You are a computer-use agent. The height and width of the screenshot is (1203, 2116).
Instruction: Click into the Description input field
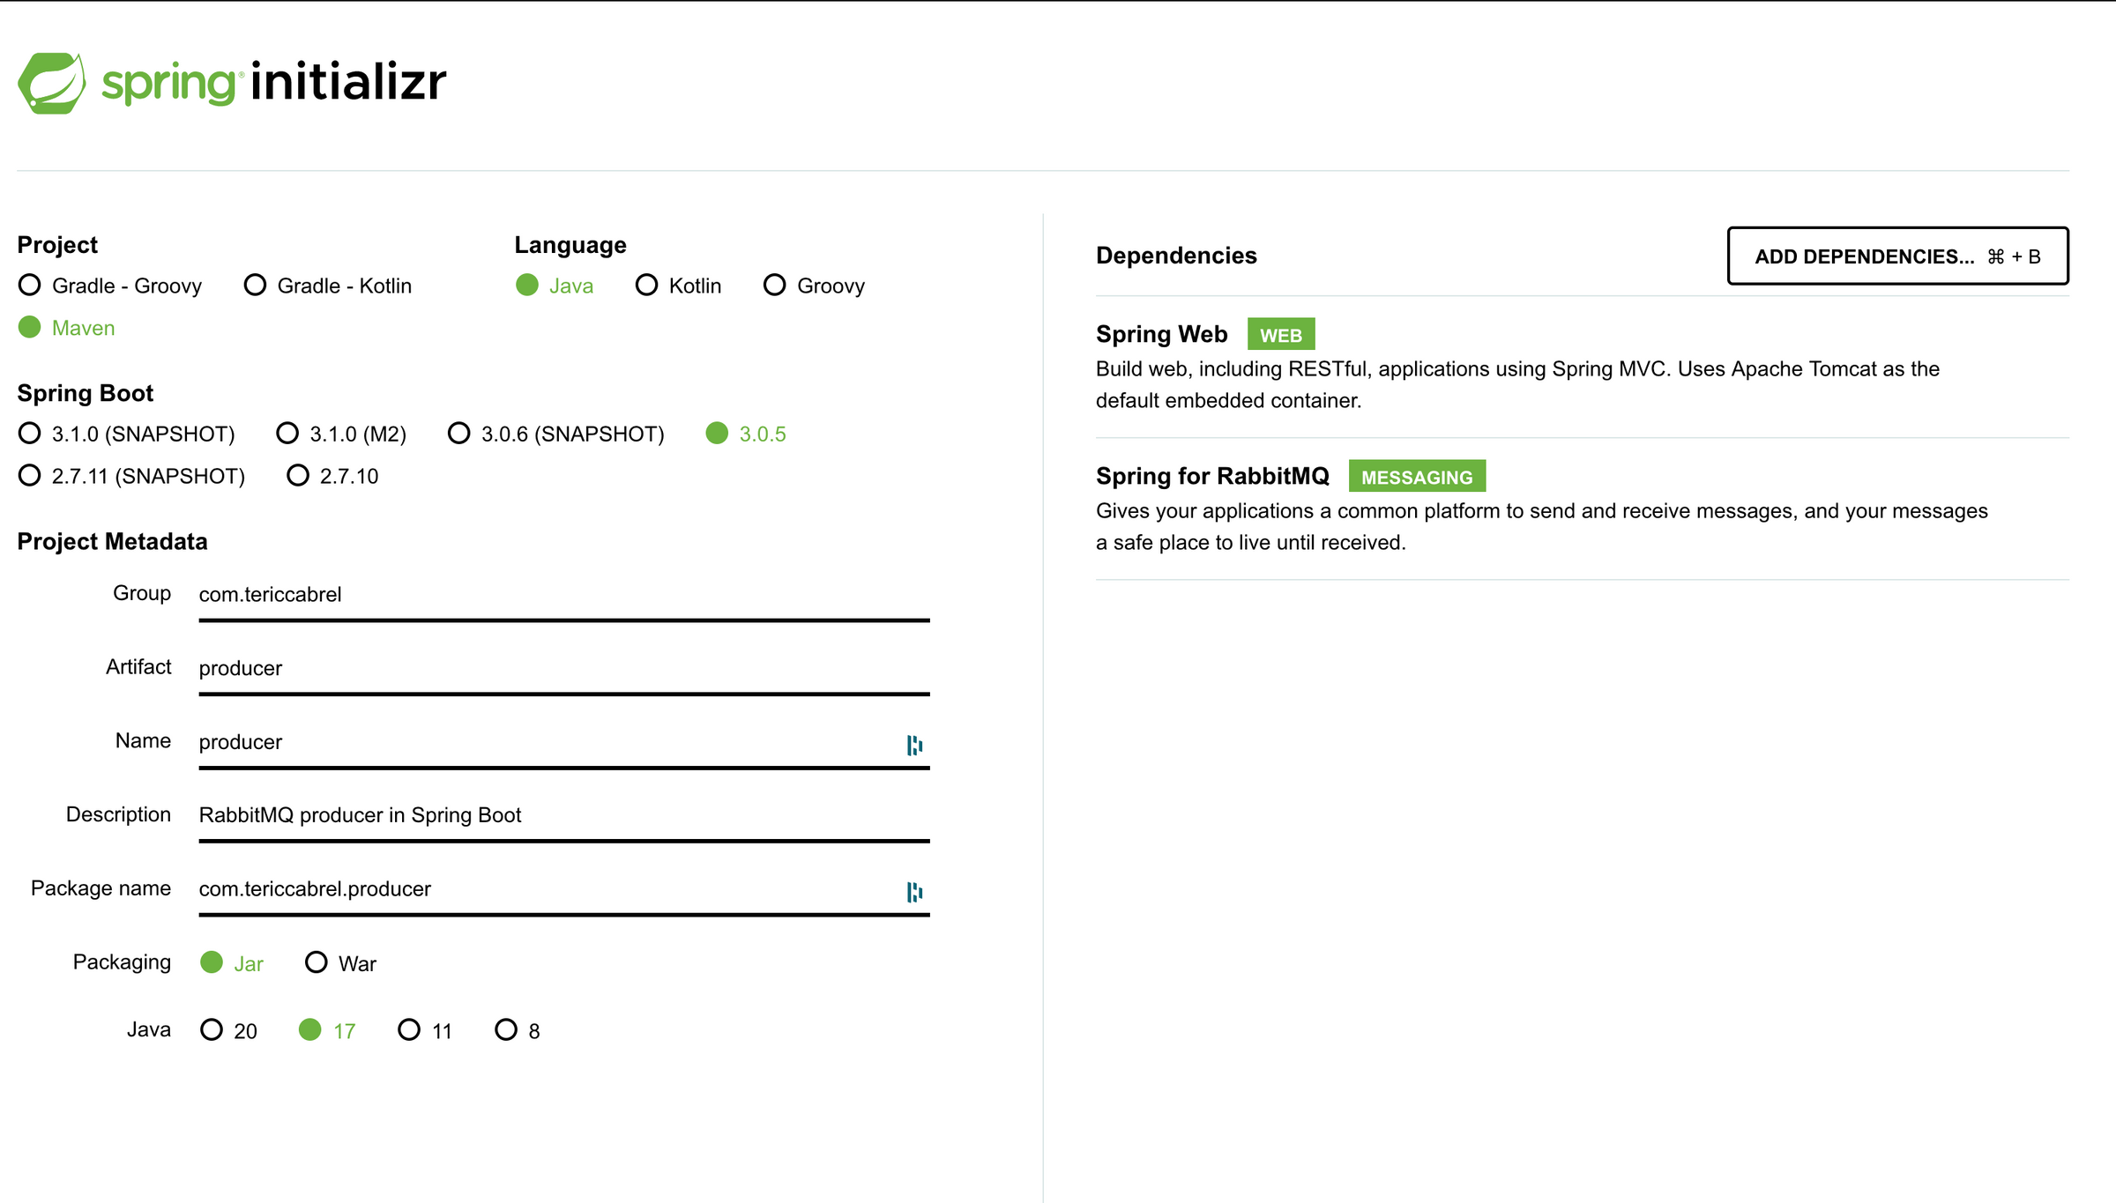[x=564, y=816]
